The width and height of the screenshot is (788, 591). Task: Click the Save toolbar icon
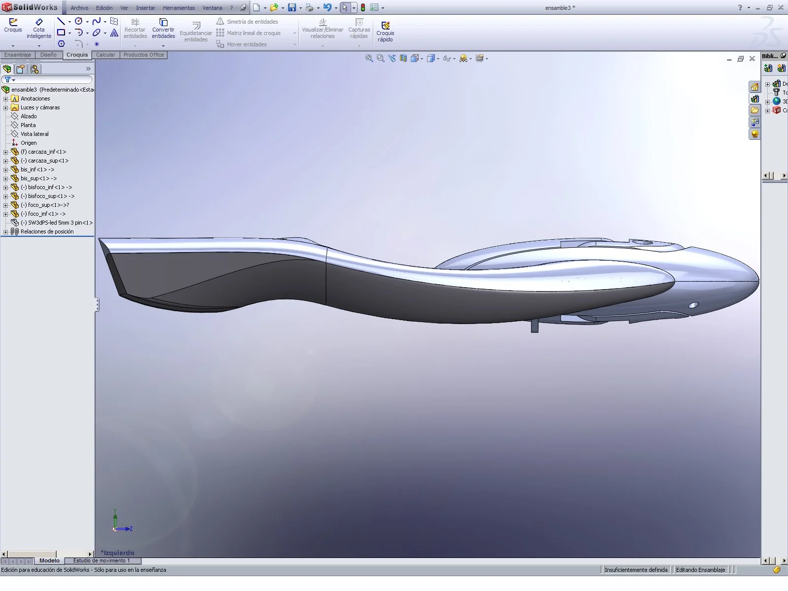(x=292, y=7)
